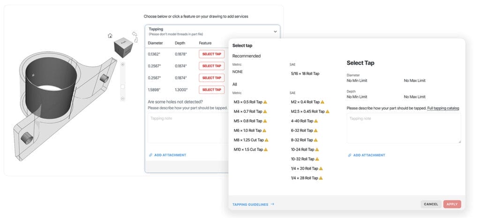480x218 pixels.
Task: Click the warning icon next to M3 × 0.5 Roll Tap
Action: 265,102
